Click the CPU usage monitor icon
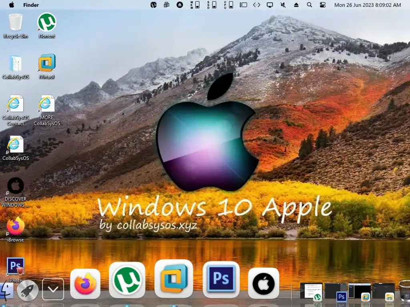 [x=229, y=5]
